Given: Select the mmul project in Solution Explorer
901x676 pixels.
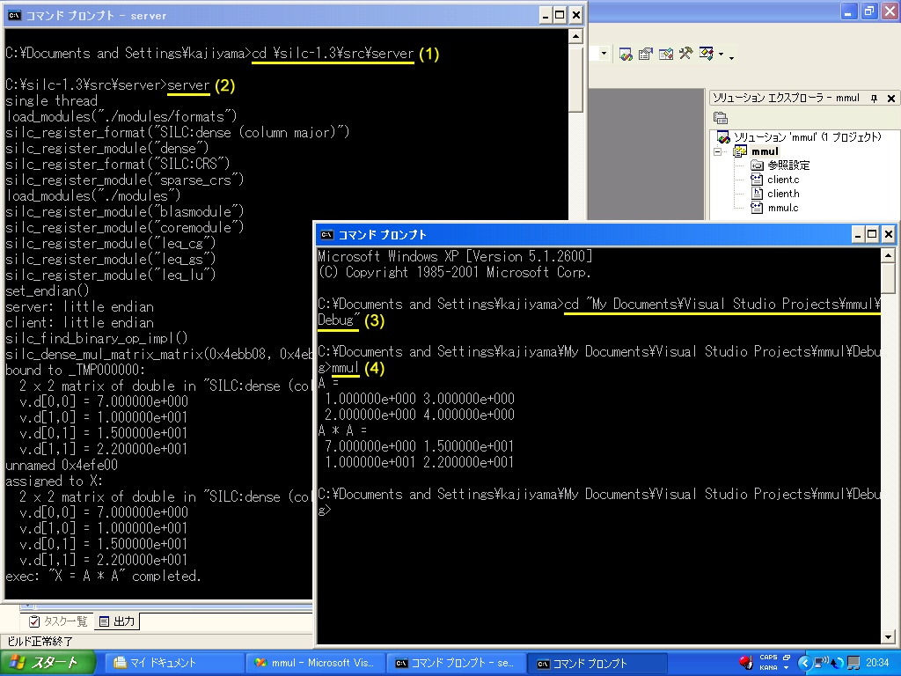Looking at the screenshot, I should point(765,151).
